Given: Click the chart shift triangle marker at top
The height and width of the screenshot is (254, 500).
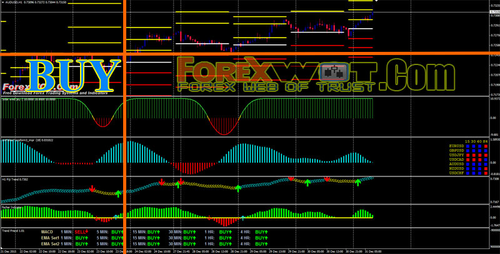Looking at the screenshot, I should tap(376, 1).
